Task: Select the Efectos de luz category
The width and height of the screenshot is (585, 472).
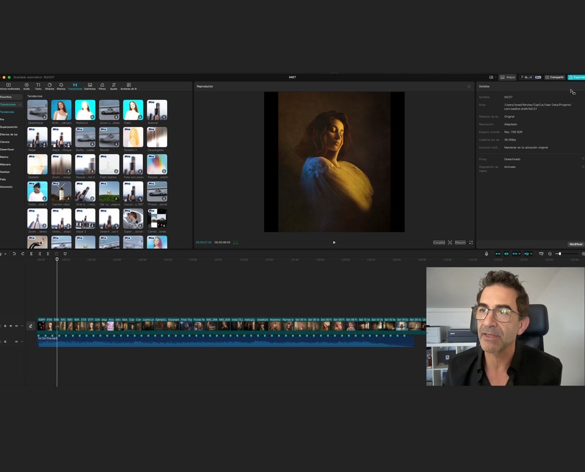Action: click(9, 134)
